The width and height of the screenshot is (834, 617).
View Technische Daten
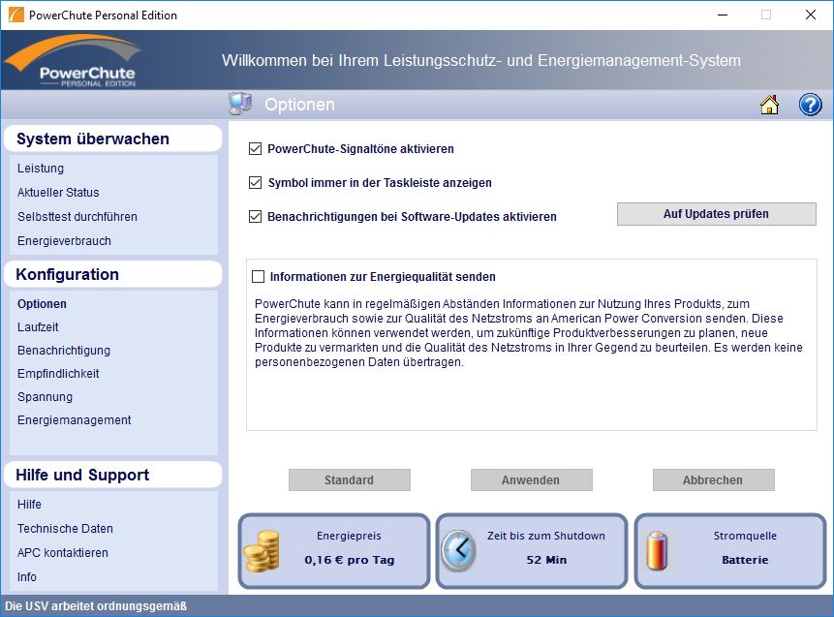tap(65, 529)
